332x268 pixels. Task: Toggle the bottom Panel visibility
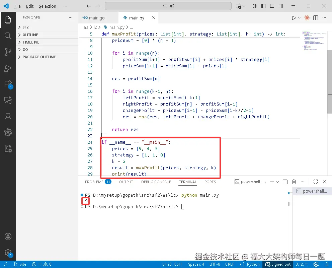[x=272, y=6]
